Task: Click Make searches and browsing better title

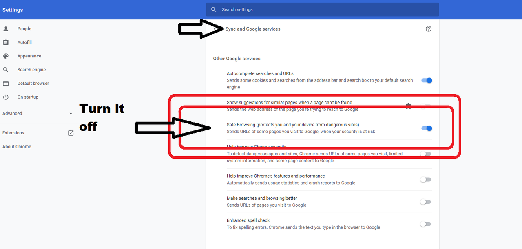Action: (x=262, y=198)
